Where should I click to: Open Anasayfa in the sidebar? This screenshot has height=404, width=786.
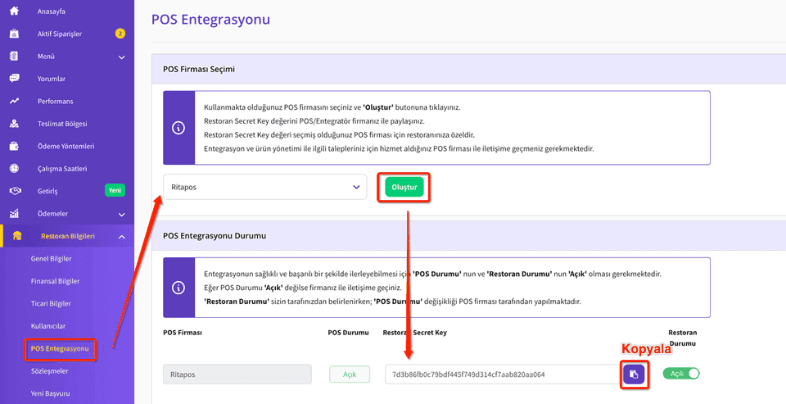pos(51,11)
